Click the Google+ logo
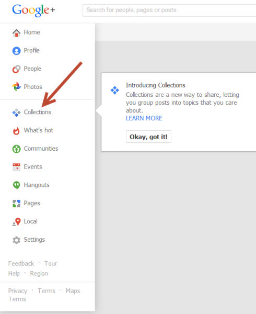The height and width of the screenshot is (314, 256). 33,10
